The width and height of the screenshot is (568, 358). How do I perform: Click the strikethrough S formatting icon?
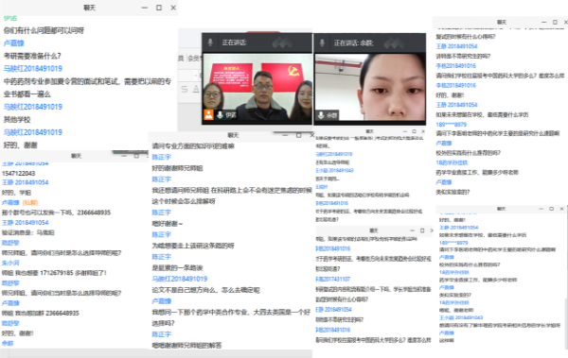coord(185,89)
